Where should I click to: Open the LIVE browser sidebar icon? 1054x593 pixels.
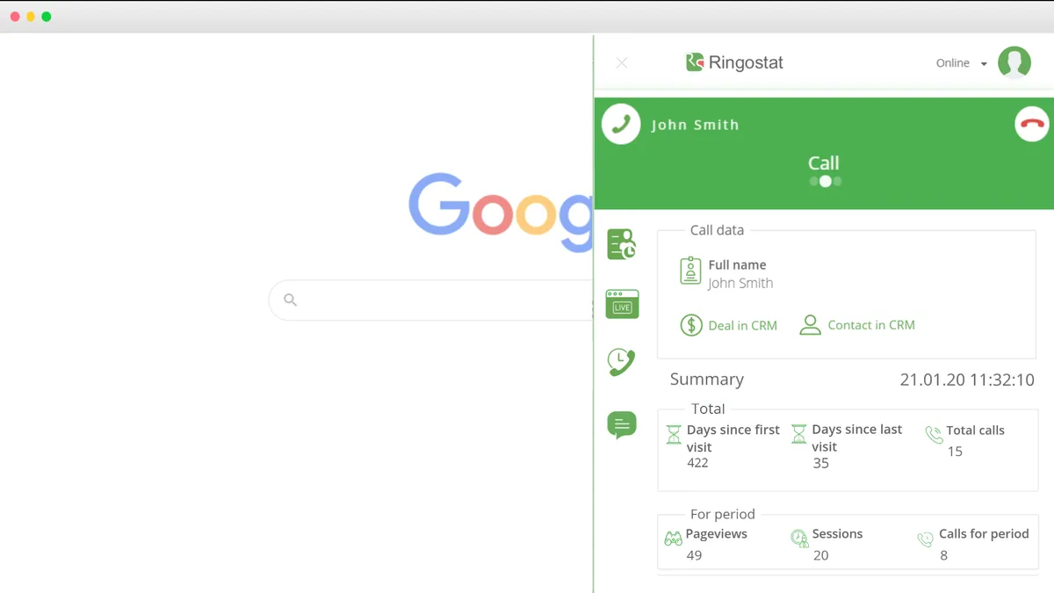(622, 303)
